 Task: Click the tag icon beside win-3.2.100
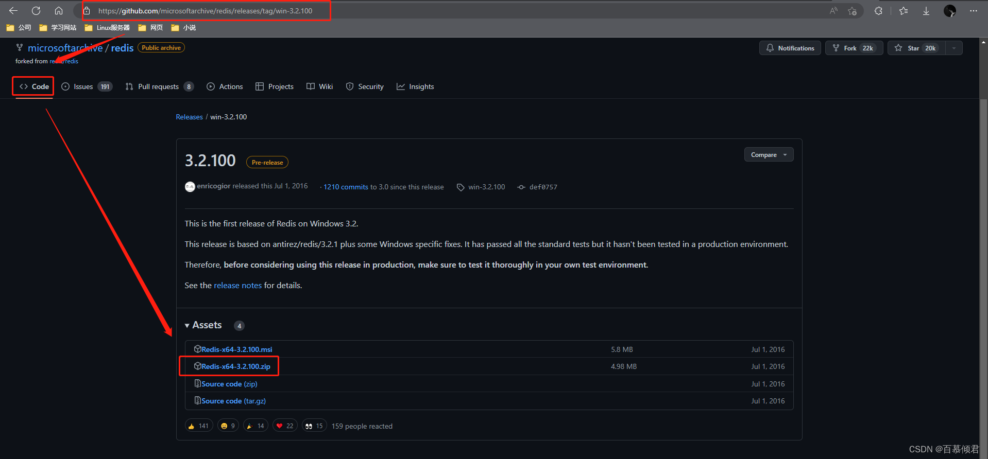coord(461,187)
